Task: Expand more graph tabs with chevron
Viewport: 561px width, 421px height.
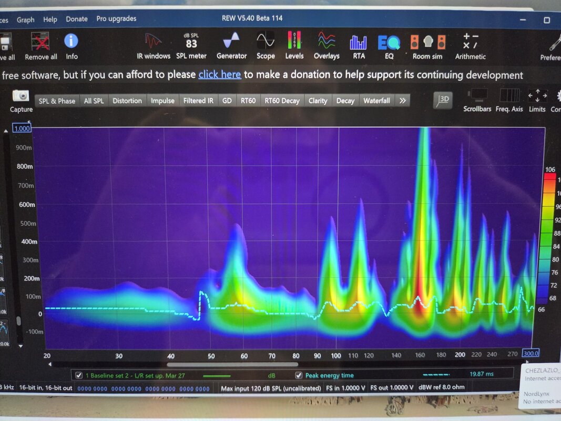Action: [403, 101]
